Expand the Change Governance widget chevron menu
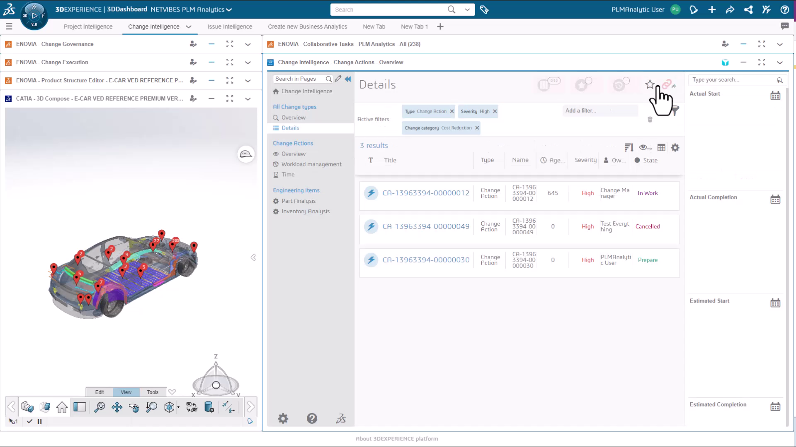The width and height of the screenshot is (796, 447). point(248,44)
